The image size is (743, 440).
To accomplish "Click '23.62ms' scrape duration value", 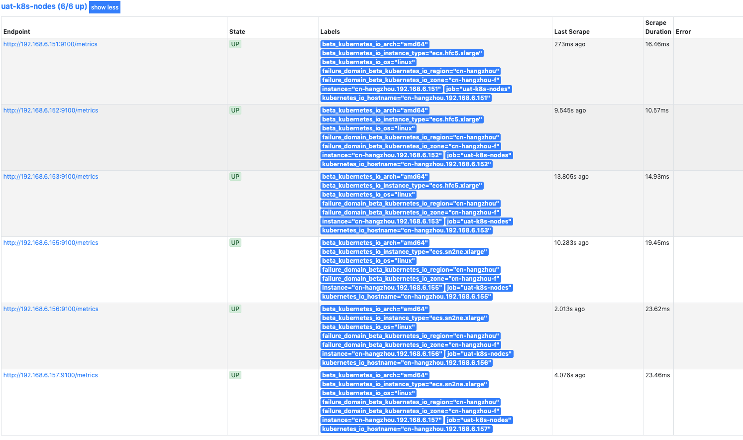I will (657, 309).
